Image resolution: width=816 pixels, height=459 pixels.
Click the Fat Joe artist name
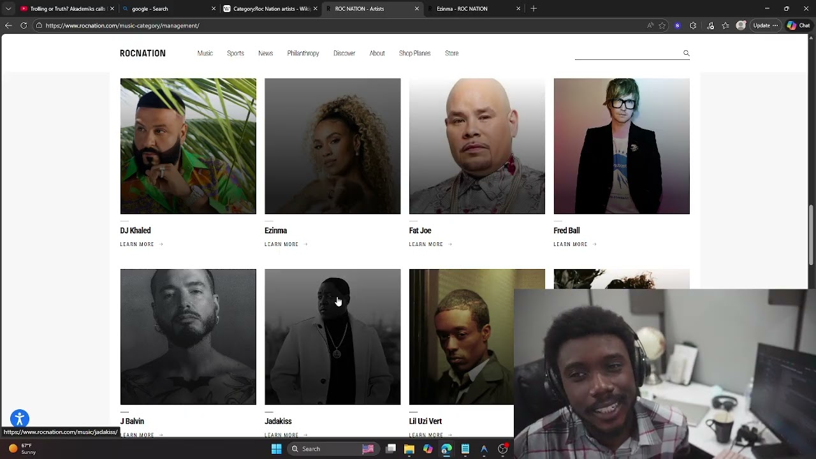tap(420, 231)
